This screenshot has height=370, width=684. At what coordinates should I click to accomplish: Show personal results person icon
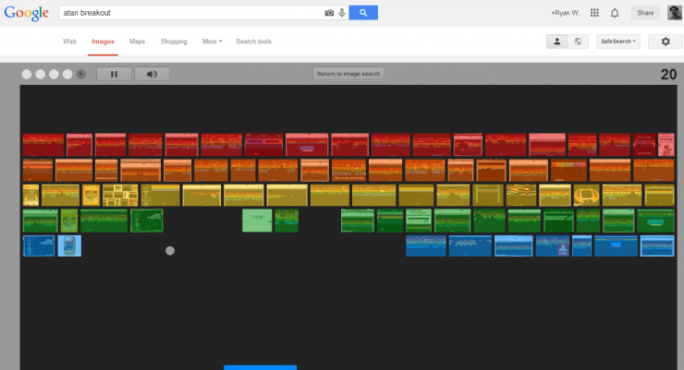[x=557, y=42]
